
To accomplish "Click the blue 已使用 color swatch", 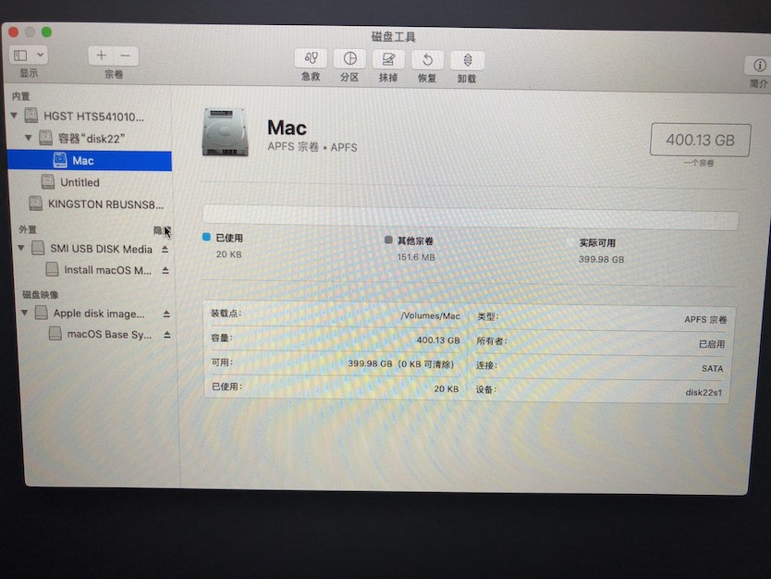I will 206,237.
